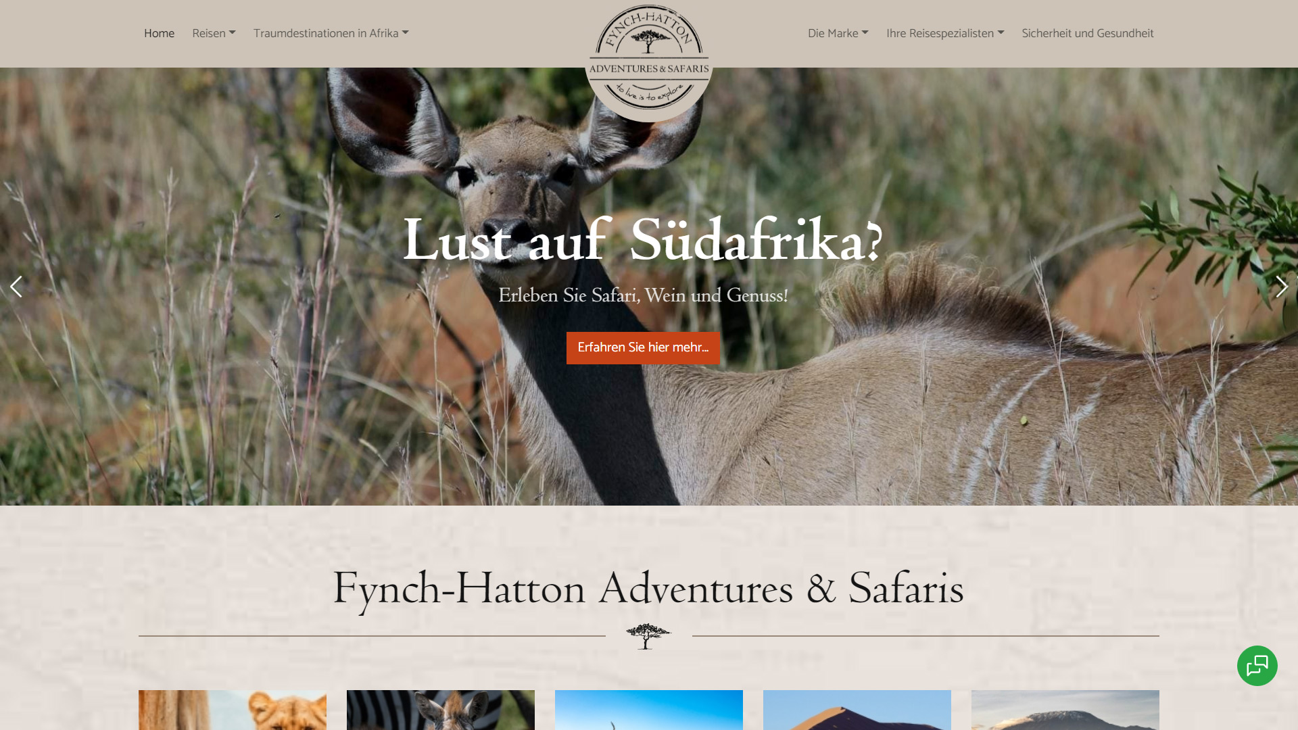
Task: Open Sicherheit und Gesundheit page
Action: [1088, 33]
